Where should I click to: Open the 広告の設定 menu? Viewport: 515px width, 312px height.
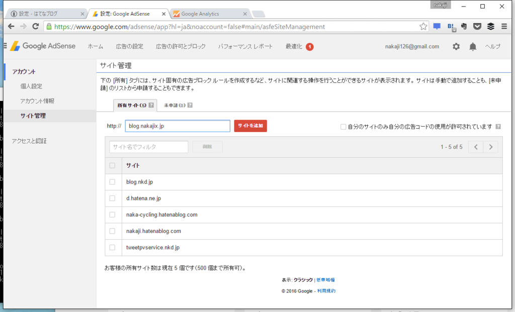(x=129, y=47)
